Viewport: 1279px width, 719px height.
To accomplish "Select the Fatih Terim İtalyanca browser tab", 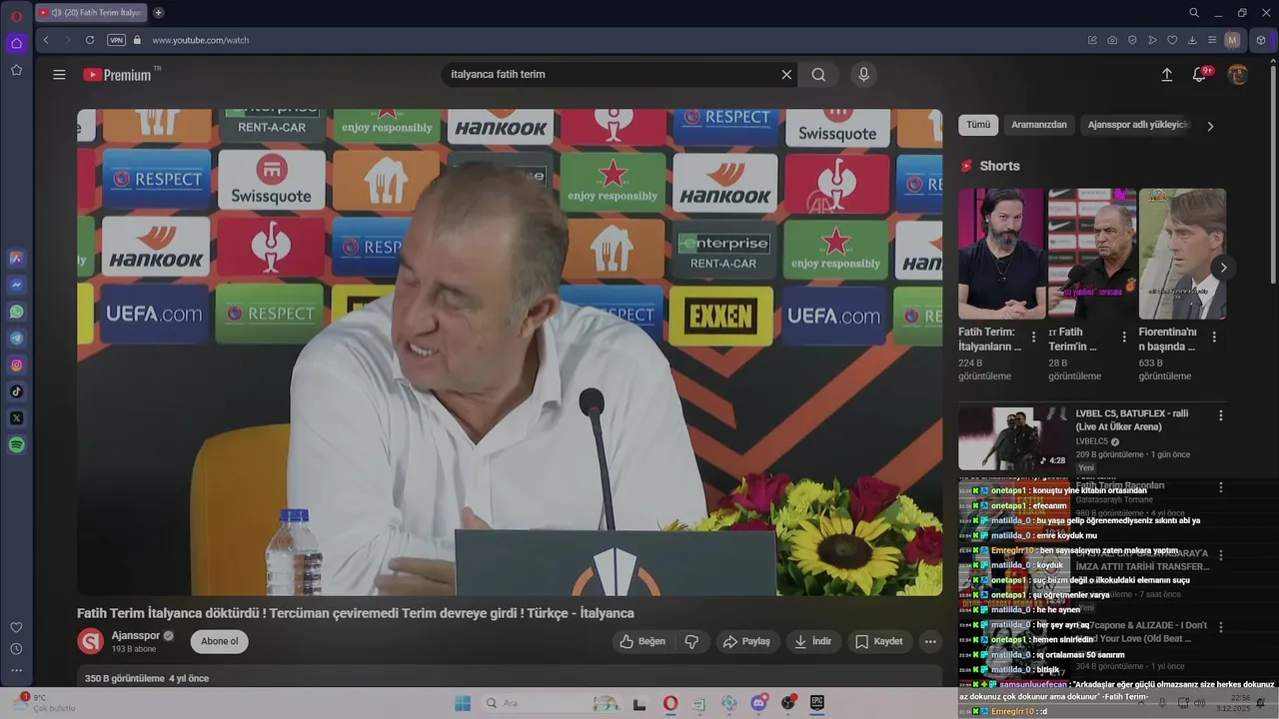I will (x=91, y=13).
